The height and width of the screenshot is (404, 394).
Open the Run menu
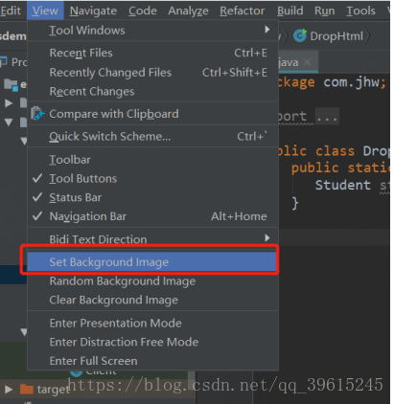point(324,11)
